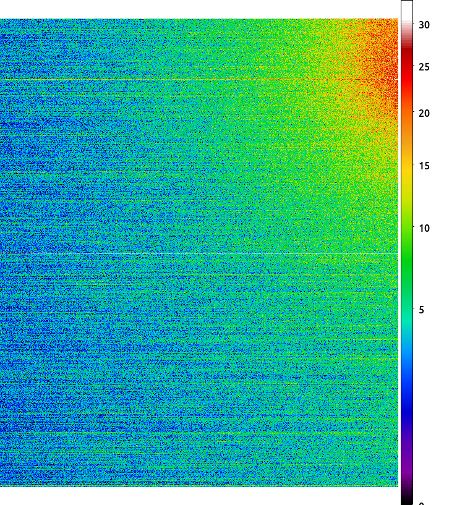Viewport: 470px width, 505px height.
Task: Select the "15" colorbar tick label
Action: point(424,166)
